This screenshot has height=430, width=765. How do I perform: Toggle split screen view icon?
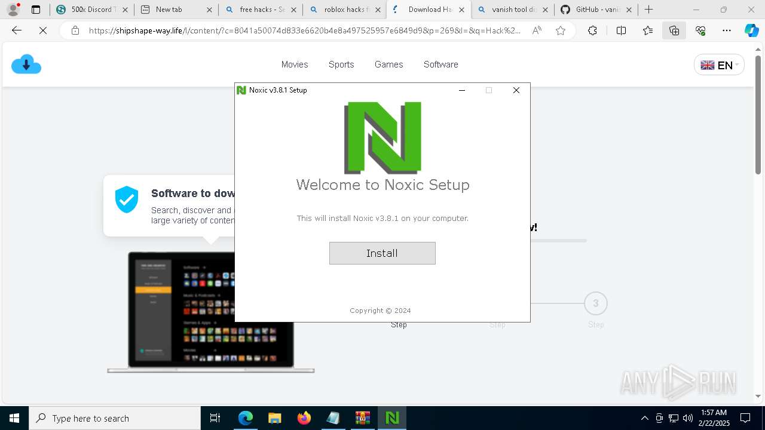point(621,30)
